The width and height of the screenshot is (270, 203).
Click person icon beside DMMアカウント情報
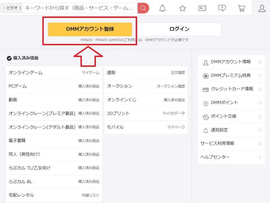(x=206, y=62)
